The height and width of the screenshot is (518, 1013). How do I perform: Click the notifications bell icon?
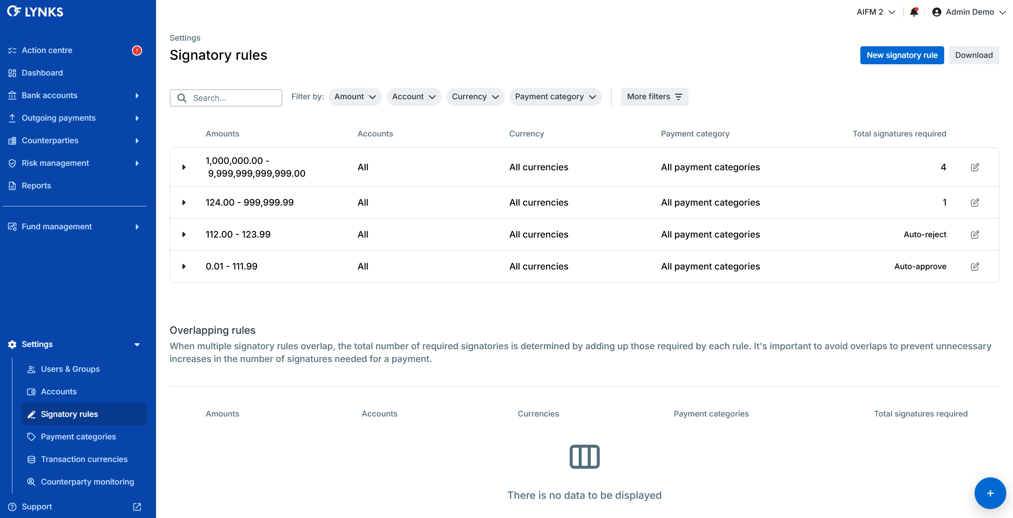coord(913,12)
